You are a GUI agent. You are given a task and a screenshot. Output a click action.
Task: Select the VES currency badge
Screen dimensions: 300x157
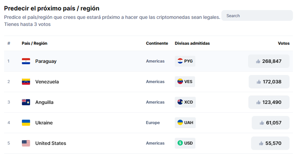pyautogui.click(x=185, y=82)
